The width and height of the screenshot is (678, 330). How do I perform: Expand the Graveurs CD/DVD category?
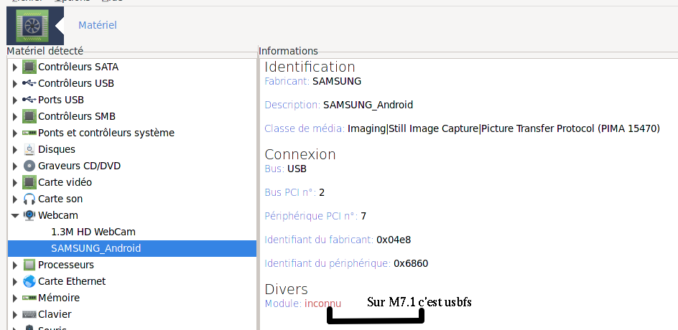[x=14, y=166]
